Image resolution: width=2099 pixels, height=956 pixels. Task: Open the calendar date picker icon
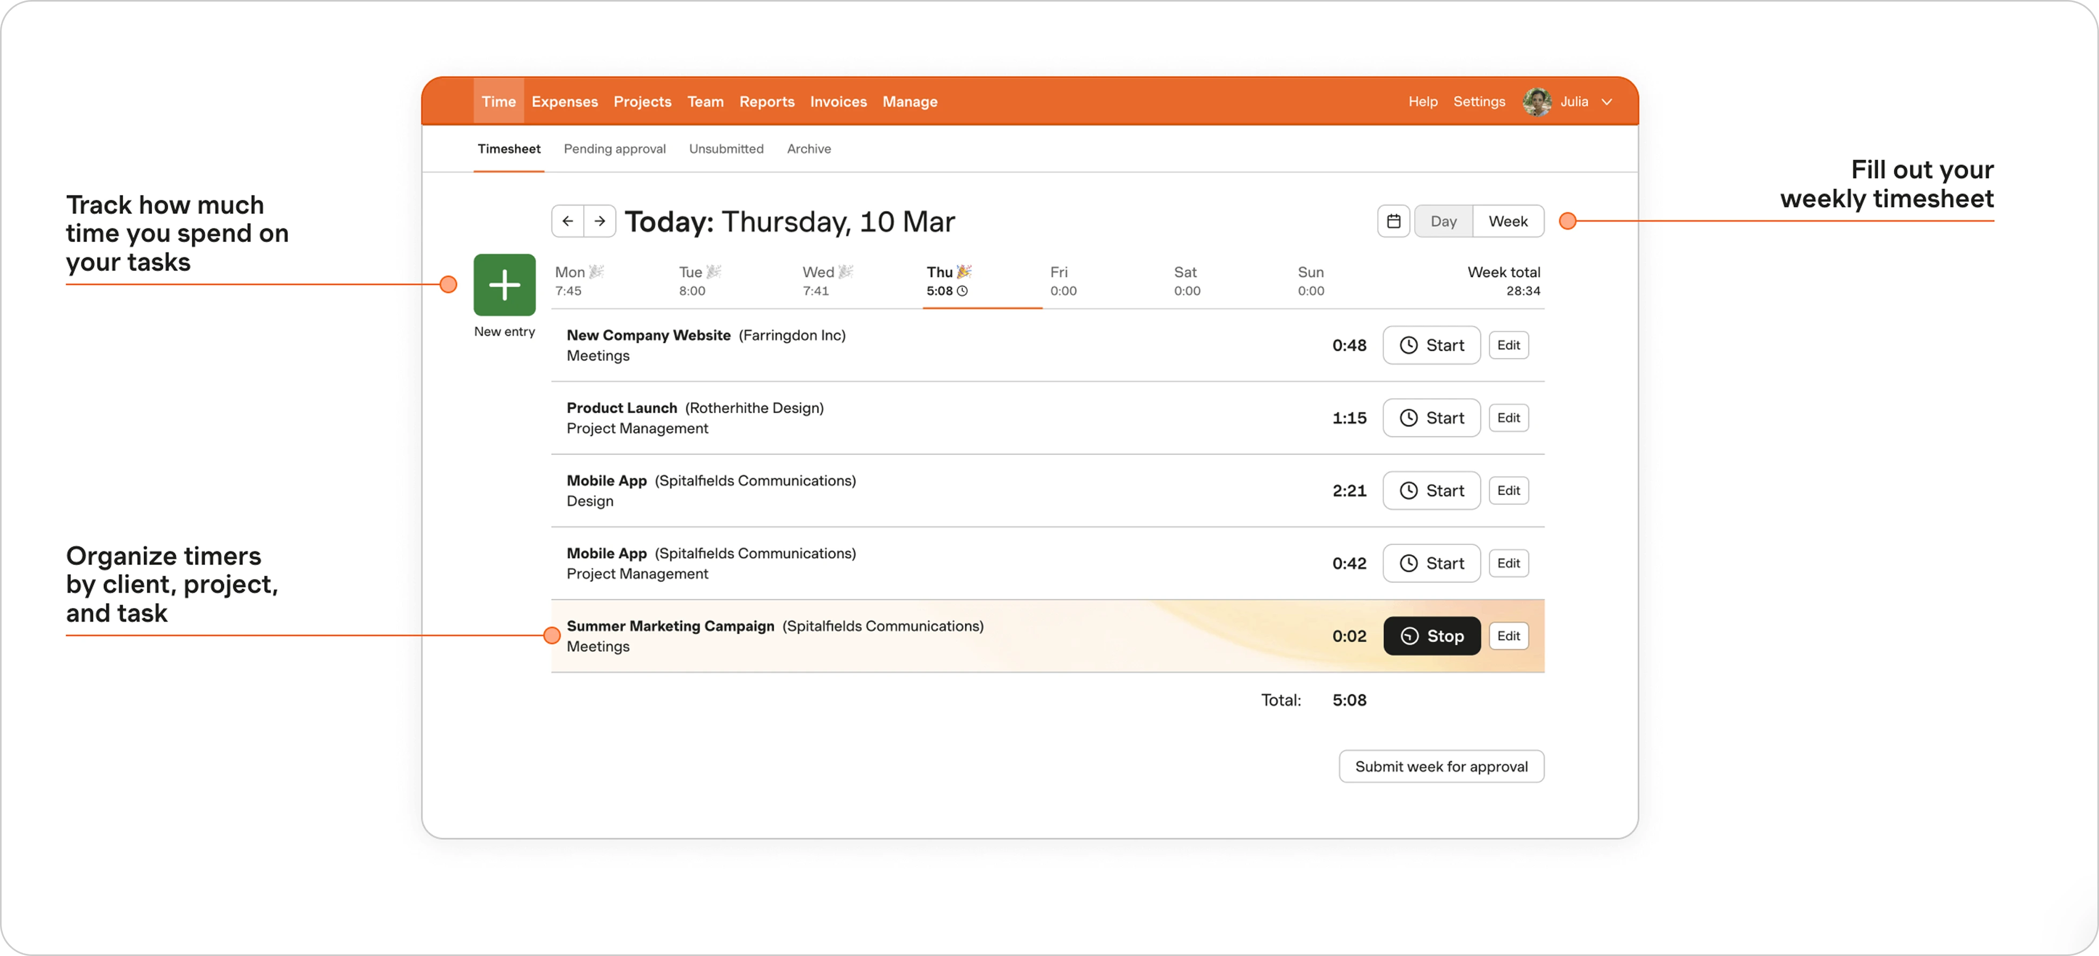click(x=1393, y=221)
